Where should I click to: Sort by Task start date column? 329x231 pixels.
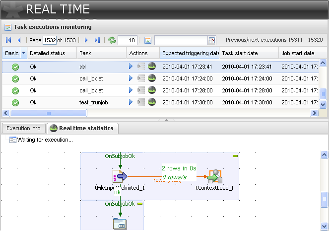point(249,53)
